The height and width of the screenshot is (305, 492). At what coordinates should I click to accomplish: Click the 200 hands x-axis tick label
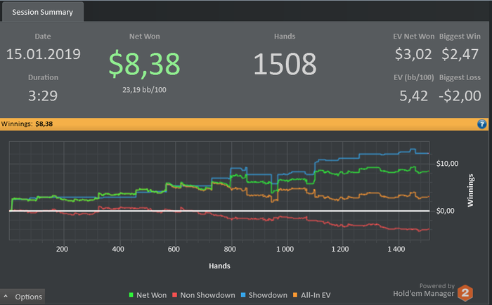tap(62, 249)
